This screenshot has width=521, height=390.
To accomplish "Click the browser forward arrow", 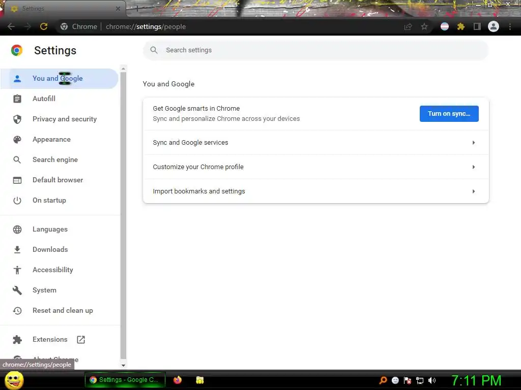I will click(27, 26).
